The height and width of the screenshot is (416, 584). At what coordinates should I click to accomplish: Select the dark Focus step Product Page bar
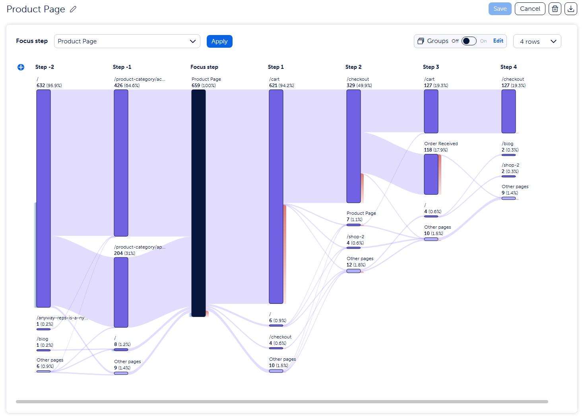[x=198, y=203]
